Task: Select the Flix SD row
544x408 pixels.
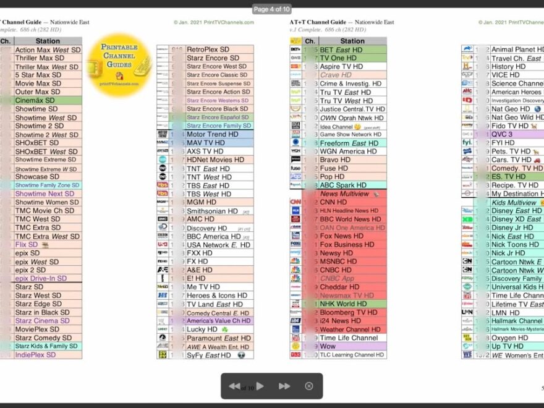Action: 41,245
